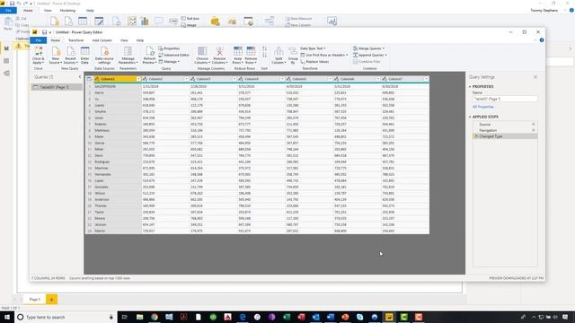Image resolution: width=575 pixels, height=323 pixels.
Task: Click the Split Column icon
Action: [279, 55]
